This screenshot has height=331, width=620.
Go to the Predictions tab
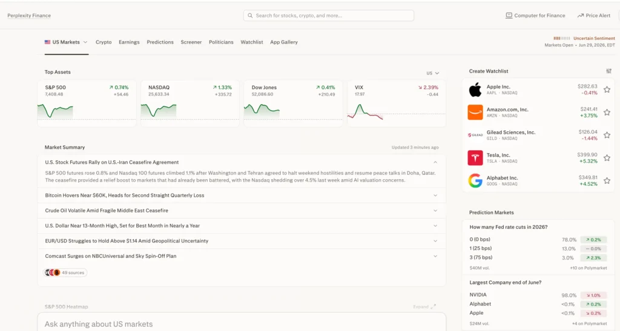[x=160, y=42]
